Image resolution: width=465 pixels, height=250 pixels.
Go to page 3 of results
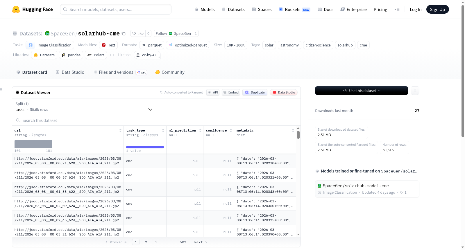tap(156, 242)
